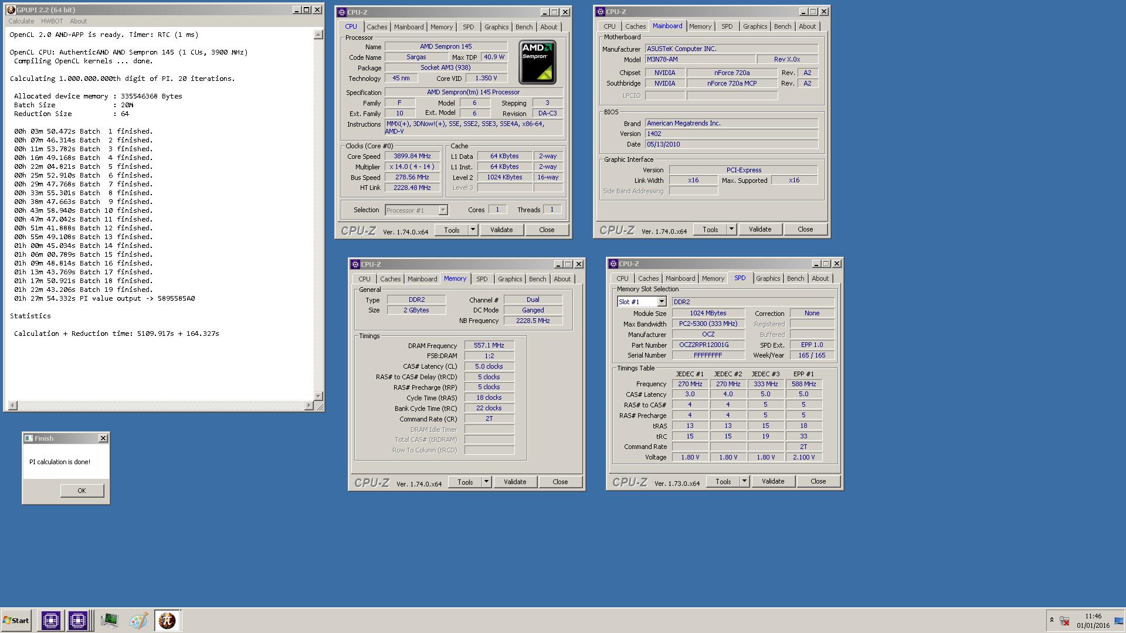Show hidden system tray icons arrow
Screen dimensions: 1126x633
pyautogui.click(x=1052, y=620)
